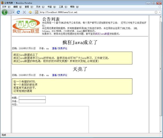The height and width of the screenshot is (138, 163).
Task: Click the Forward navigation arrow
Action: coord(10,12)
